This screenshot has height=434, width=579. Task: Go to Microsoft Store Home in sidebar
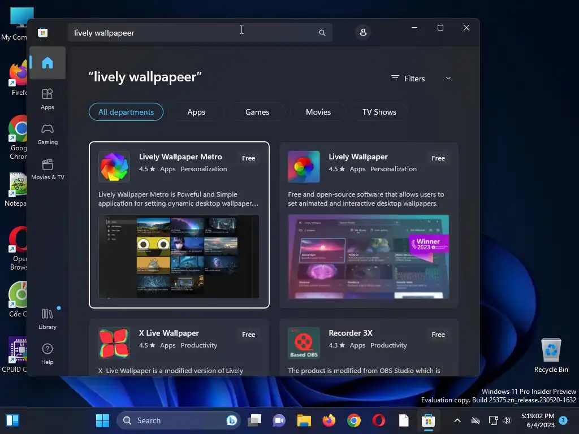pos(47,63)
